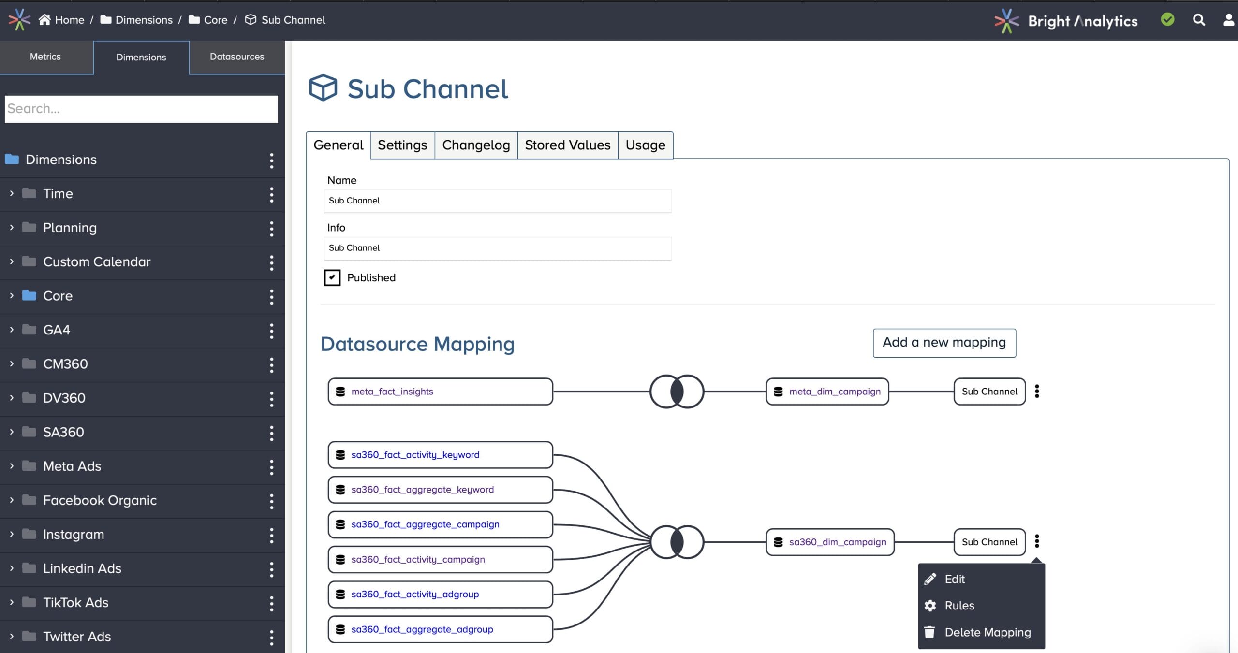Select Delete Mapping from the context menu
Image resolution: width=1238 pixels, height=653 pixels.
click(x=987, y=632)
